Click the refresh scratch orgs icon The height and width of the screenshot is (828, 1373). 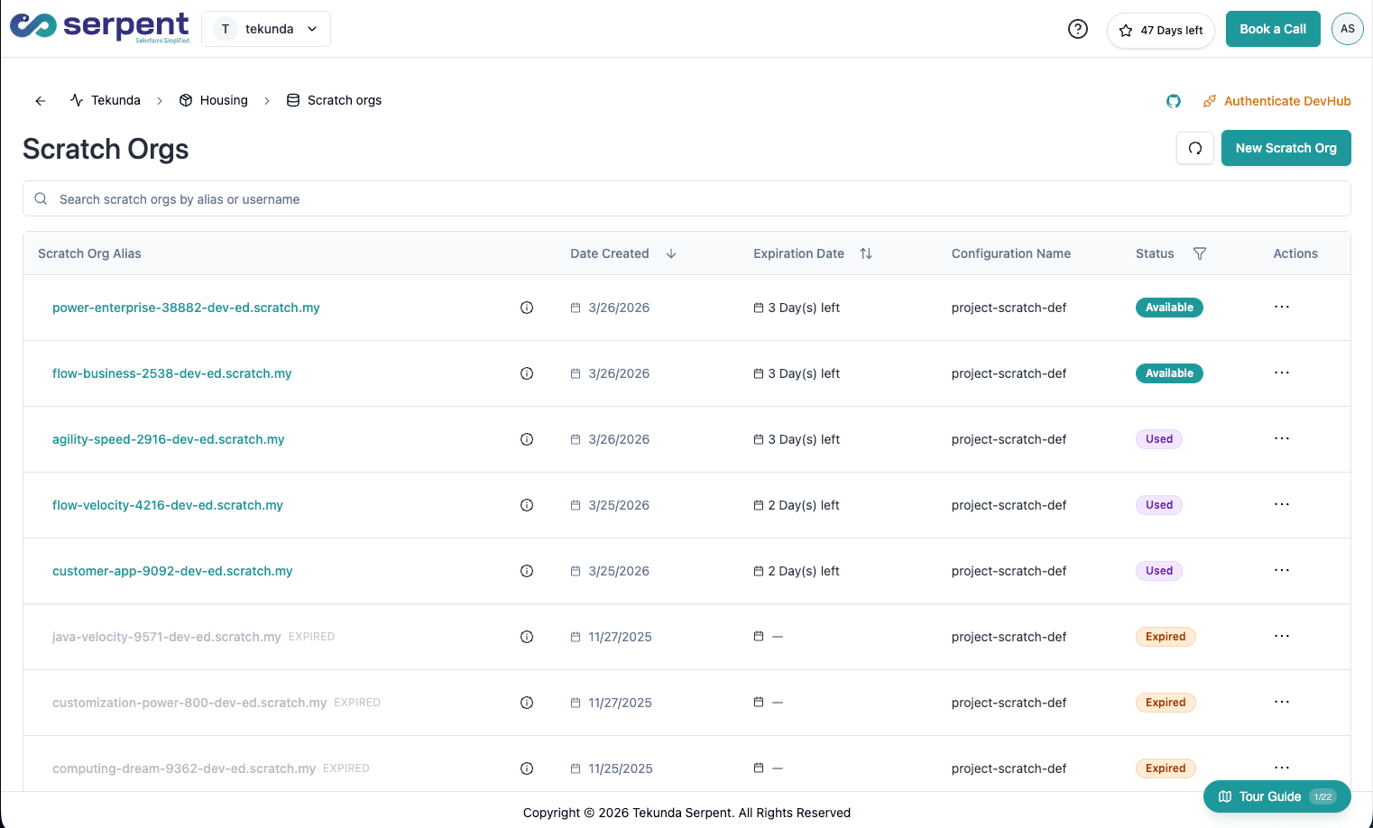tap(1194, 148)
